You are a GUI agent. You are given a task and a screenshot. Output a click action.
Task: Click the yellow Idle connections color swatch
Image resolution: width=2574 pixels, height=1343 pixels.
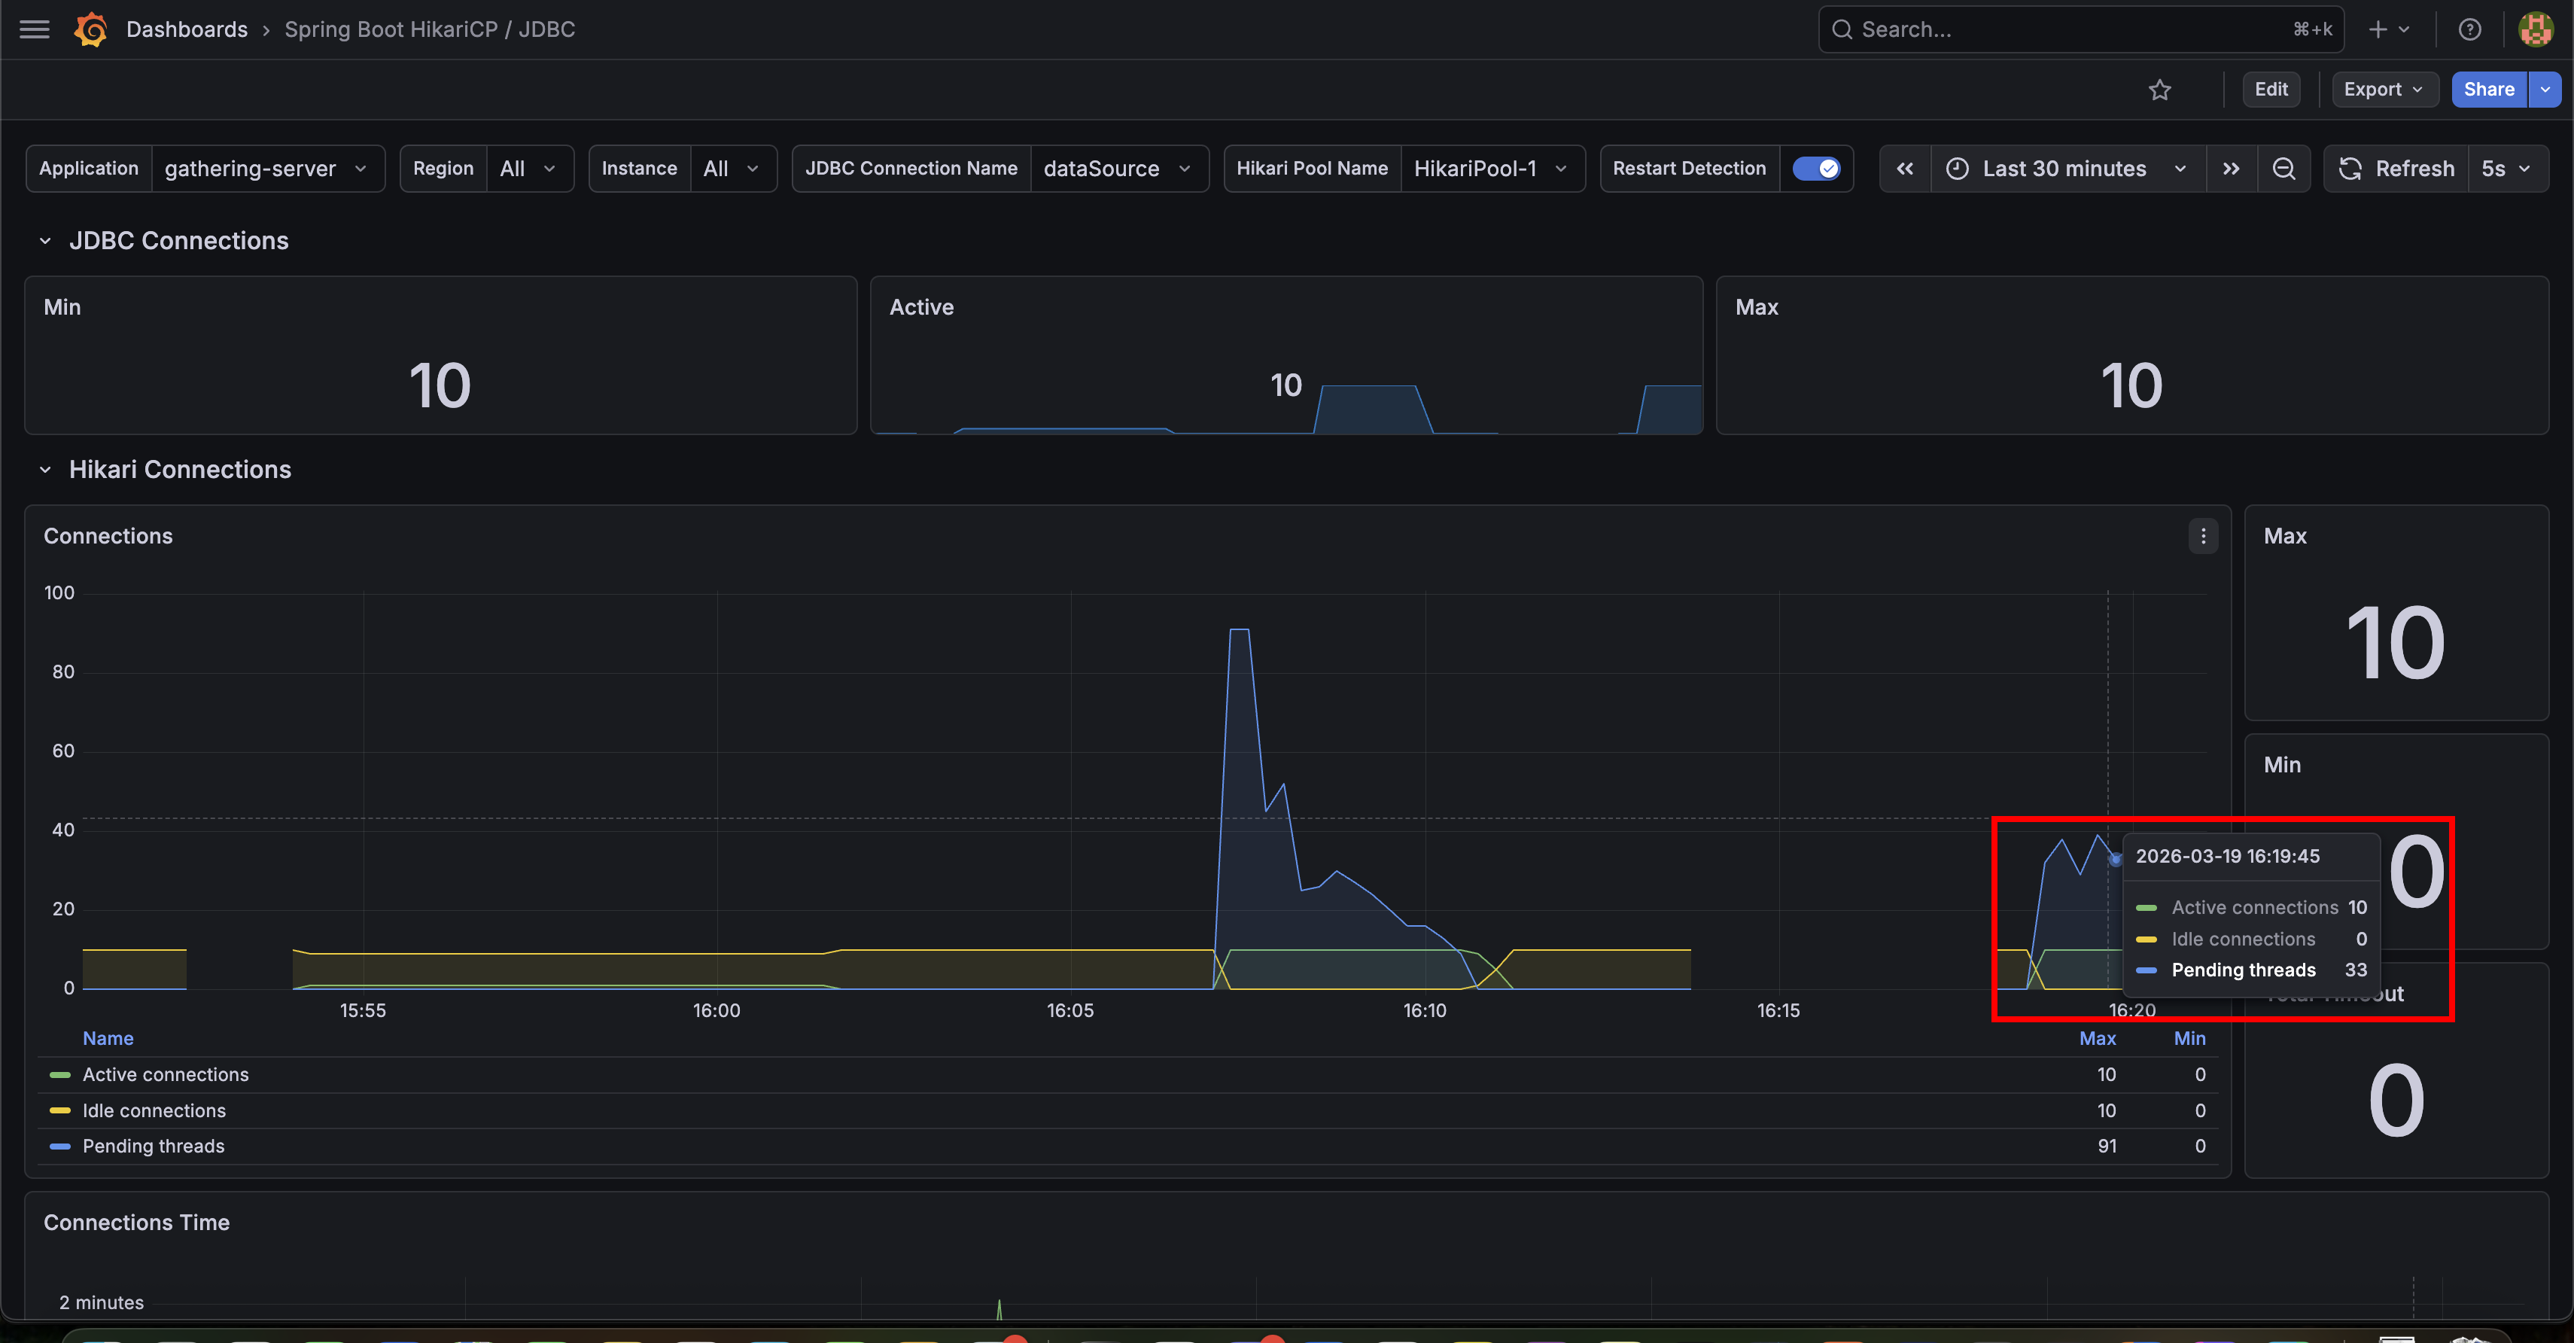coord(60,1110)
